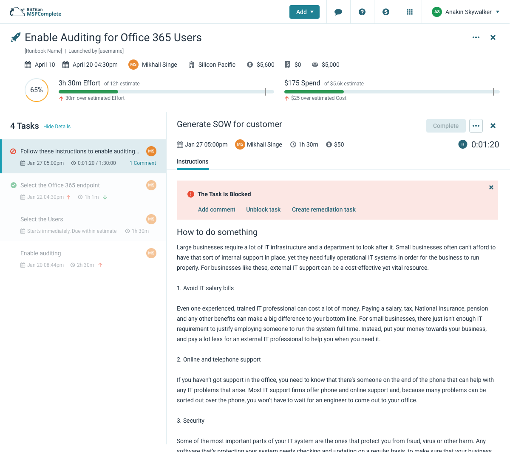Click the rocket icon beside runbook title
The width and height of the screenshot is (510, 452).
tap(15, 37)
